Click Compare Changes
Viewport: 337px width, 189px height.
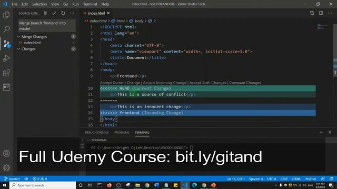(x=245, y=83)
